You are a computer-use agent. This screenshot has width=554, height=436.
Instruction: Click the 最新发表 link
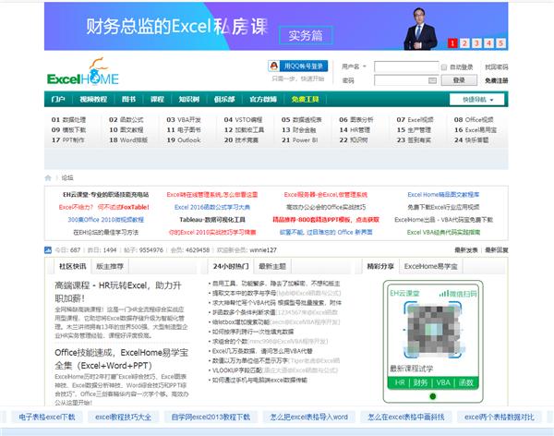point(465,250)
